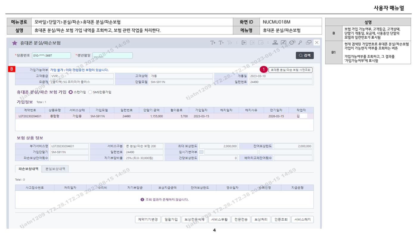The image size is (417, 234).
Task: Click the 서비스구분 폰 분실/파손 보험 200 field
Action: pos(144,146)
